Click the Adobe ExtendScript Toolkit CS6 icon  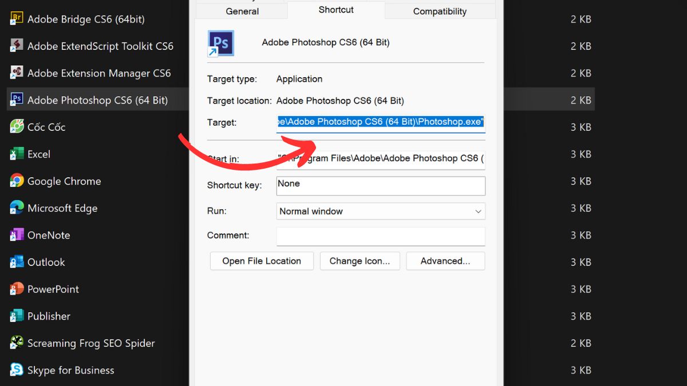pyautogui.click(x=17, y=46)
